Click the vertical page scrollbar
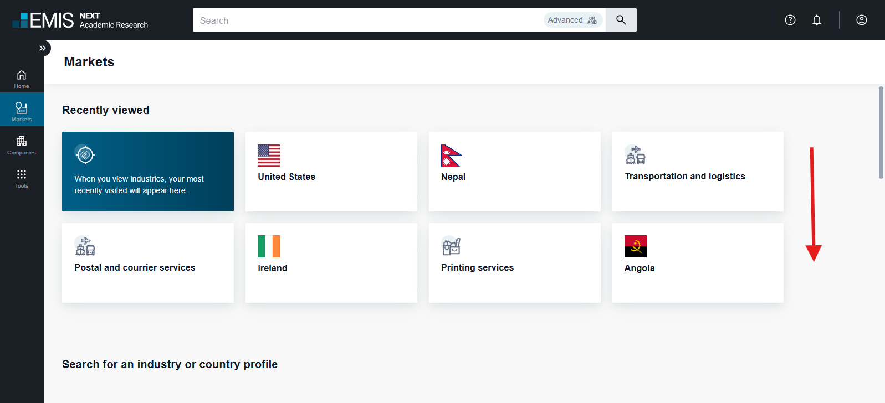The image size is (885, 403). 881,133
